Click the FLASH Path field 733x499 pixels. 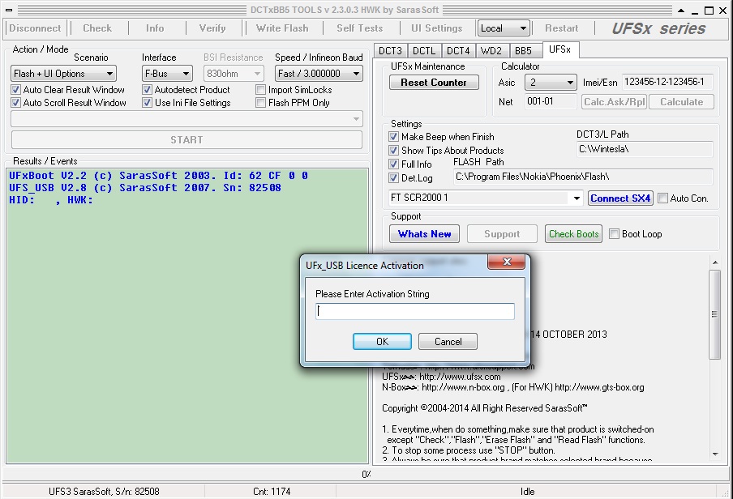584,177
